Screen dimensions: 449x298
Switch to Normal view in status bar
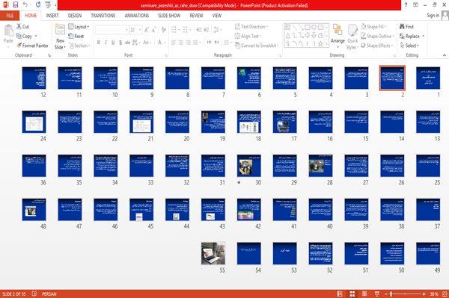coord(340,294)
